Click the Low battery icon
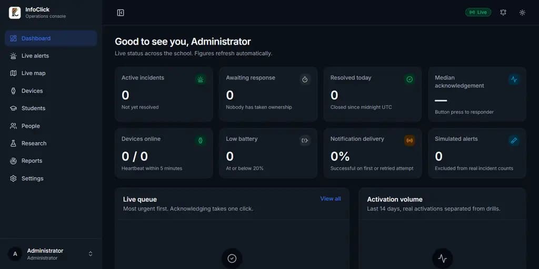 305,140
